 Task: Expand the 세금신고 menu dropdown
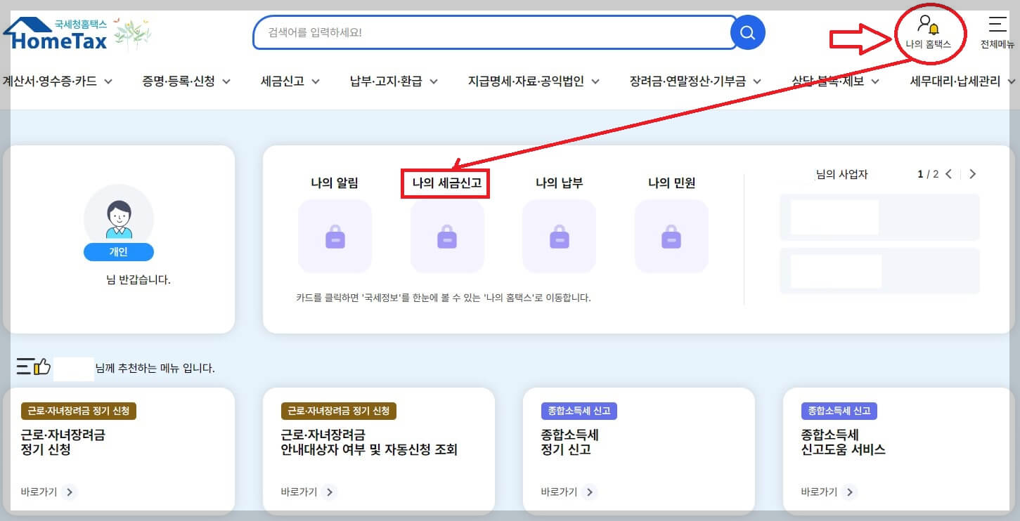283,81
